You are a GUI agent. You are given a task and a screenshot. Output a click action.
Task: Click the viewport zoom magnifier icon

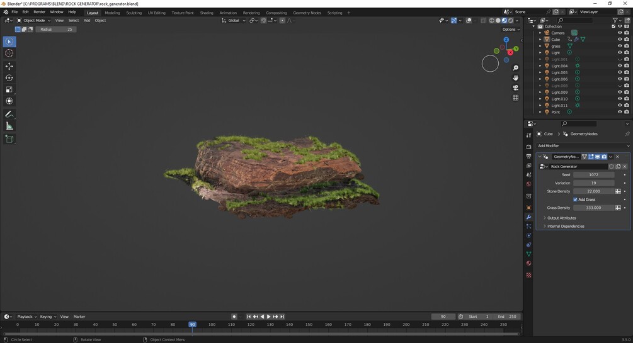pyautogui.click(x=515, y=68)
